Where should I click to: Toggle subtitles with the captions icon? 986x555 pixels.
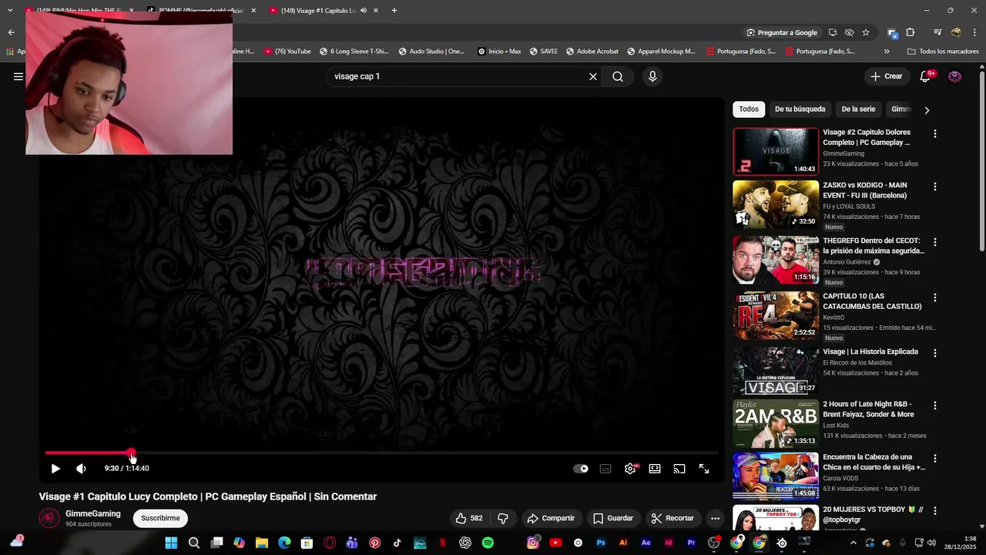click(605, 469)
